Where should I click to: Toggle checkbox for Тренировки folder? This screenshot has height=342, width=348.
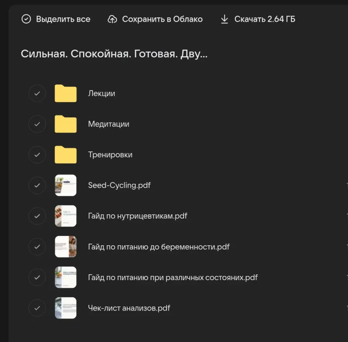pyautogui.click(x=37, y=154)
